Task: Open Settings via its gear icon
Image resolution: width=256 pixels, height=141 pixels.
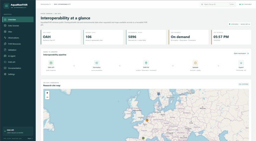Action: point(5,74)
